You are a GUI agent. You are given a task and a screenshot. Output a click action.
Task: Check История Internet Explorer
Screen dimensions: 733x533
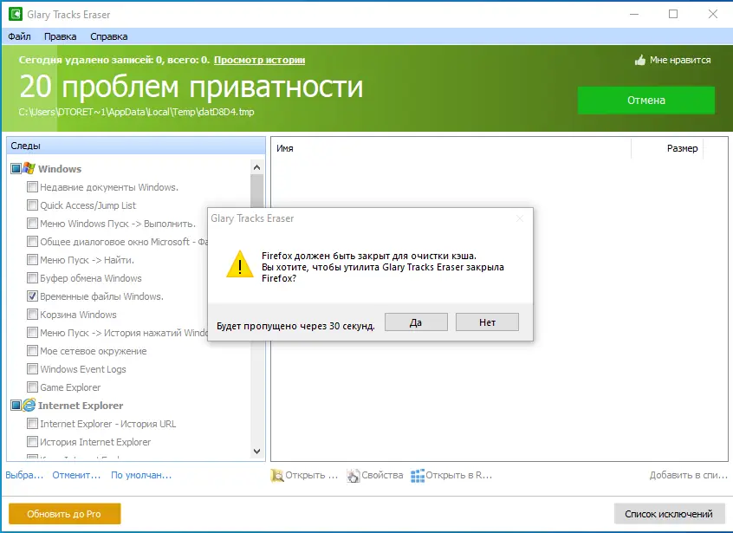click(32, 442)
